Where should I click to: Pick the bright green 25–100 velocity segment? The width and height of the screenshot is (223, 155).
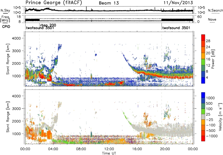coord(203,111)
